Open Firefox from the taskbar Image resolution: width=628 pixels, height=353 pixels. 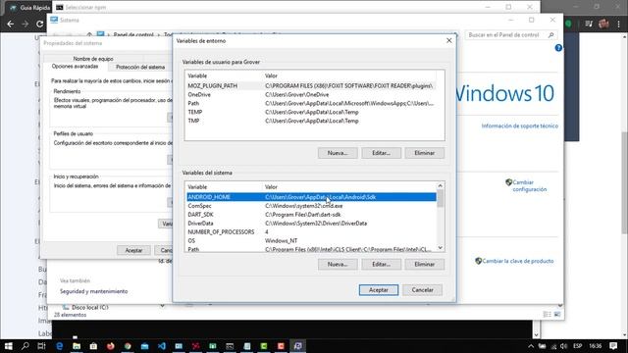(x=111, y=346)
